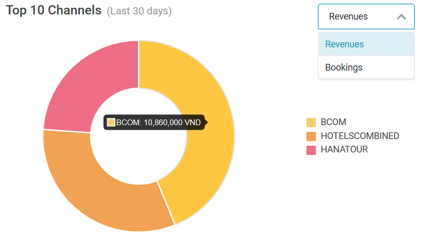Click the Top 10 Channels heading

point(54,11)
